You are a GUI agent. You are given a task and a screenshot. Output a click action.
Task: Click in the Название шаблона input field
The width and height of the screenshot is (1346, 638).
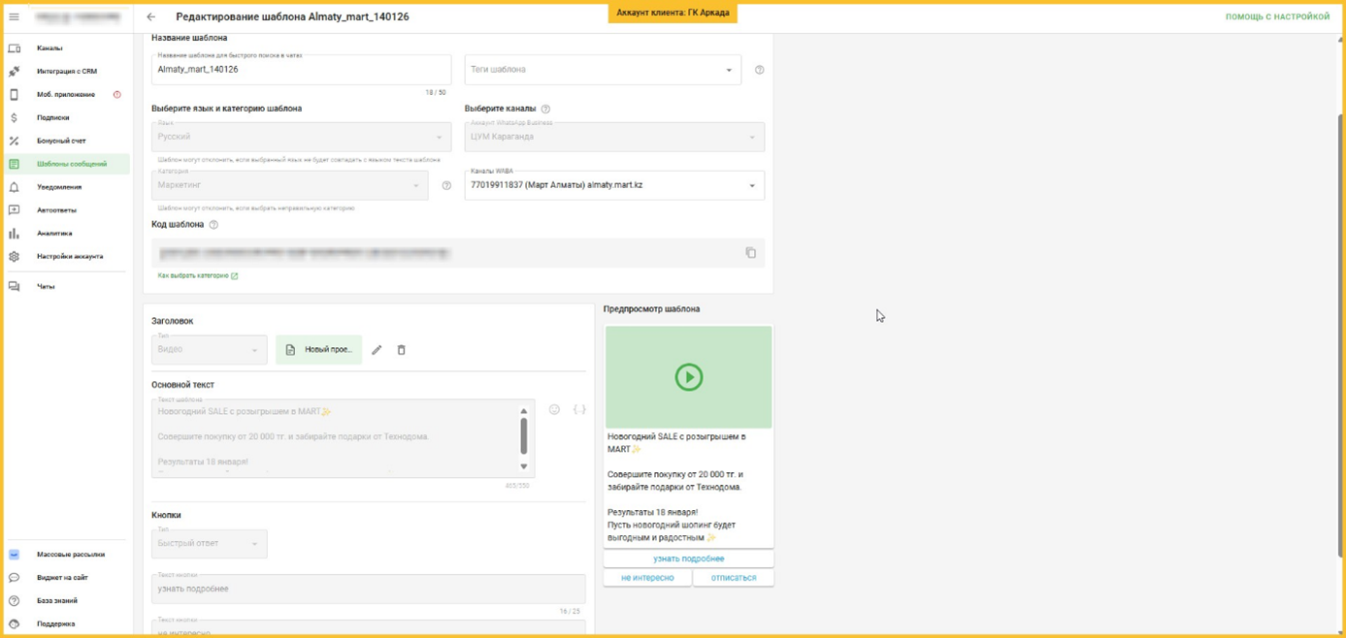[302, 70]
